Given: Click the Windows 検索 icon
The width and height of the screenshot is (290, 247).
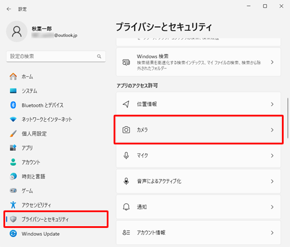Looking at the screenshot, I should [126, 62].
